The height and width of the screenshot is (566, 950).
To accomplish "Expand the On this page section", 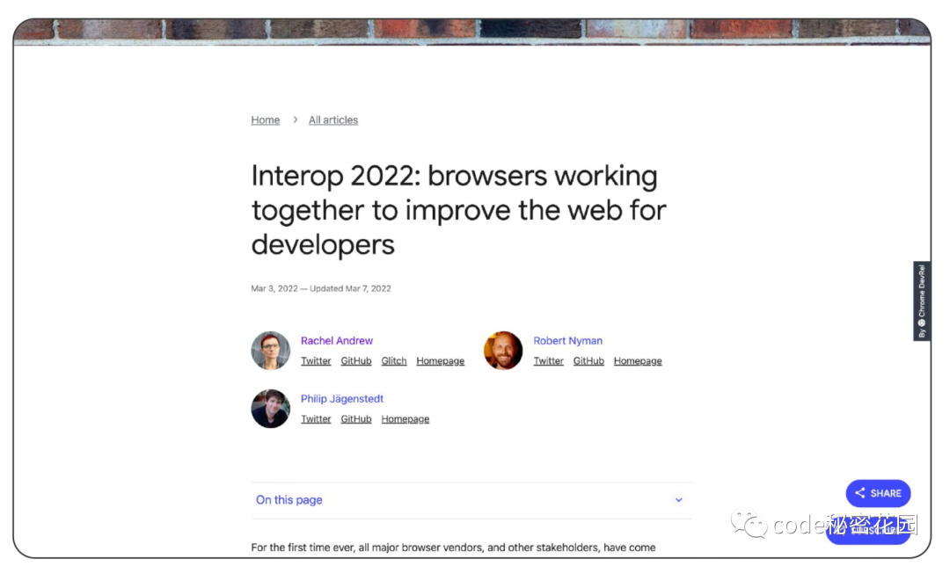I will pyautogui.click(x=471, y=500).
